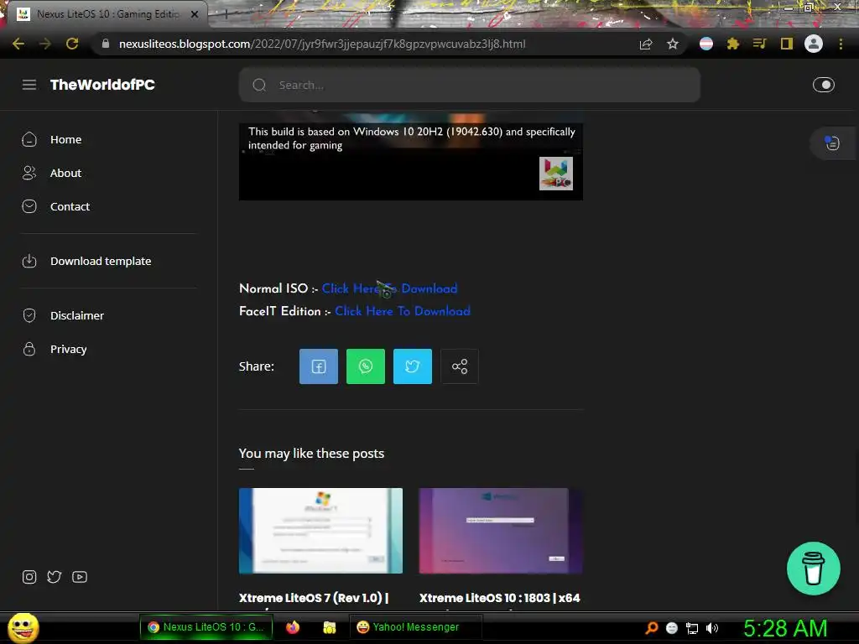The image size is (859, 644).
Task: Reload the page with the refresh button
Action: pyautogui.click(x=72, y=44)
